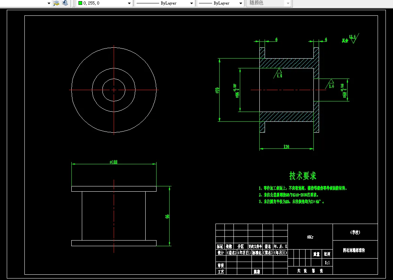Select the 标记 title block cell
This screenshot has height=280, width=393.
(x=220, y=247)
